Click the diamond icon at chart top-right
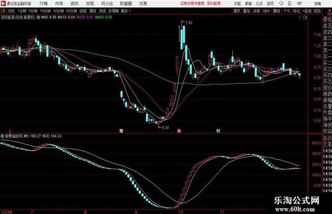Image resolution: width=332 pixels, height=214 pixels. [300, 18]
